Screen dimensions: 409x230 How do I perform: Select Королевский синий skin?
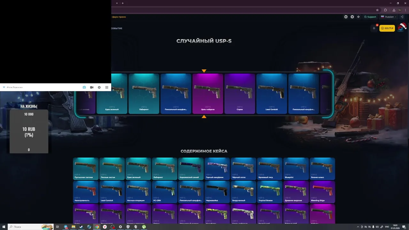pyautogui.click(x=191, y=169)
